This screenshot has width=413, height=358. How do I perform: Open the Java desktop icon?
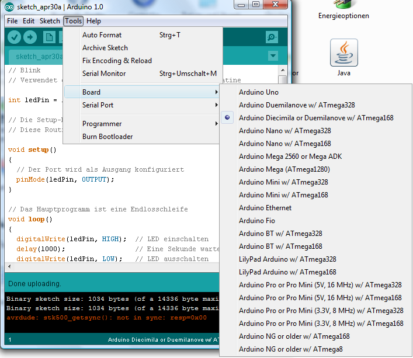click(343, 58)
